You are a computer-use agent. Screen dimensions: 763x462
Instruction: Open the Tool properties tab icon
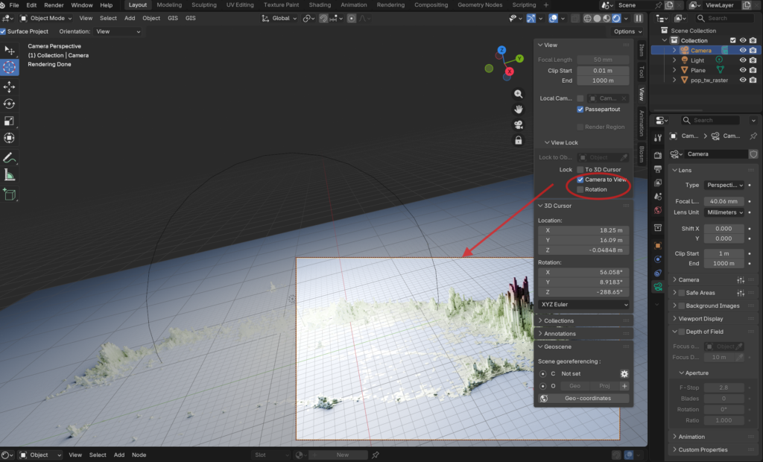[658, 138]
